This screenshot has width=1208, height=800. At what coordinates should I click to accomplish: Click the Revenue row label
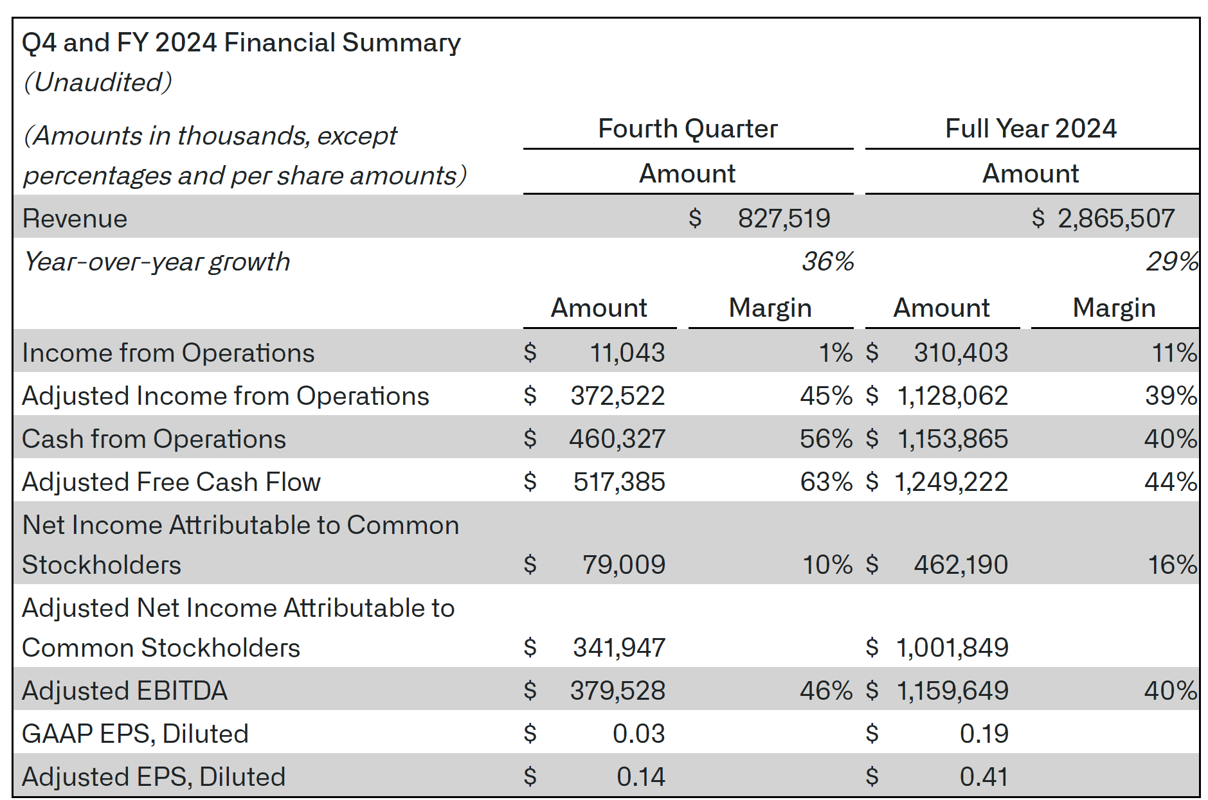click(75, 218)
